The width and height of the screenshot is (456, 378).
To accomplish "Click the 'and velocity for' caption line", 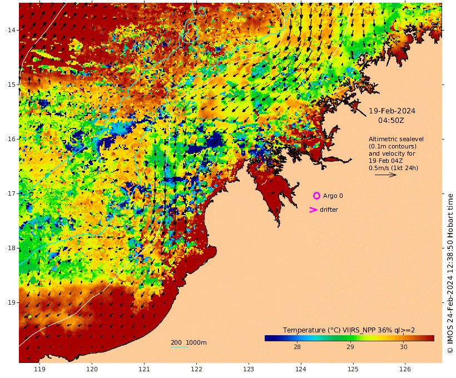I will 392,153.
